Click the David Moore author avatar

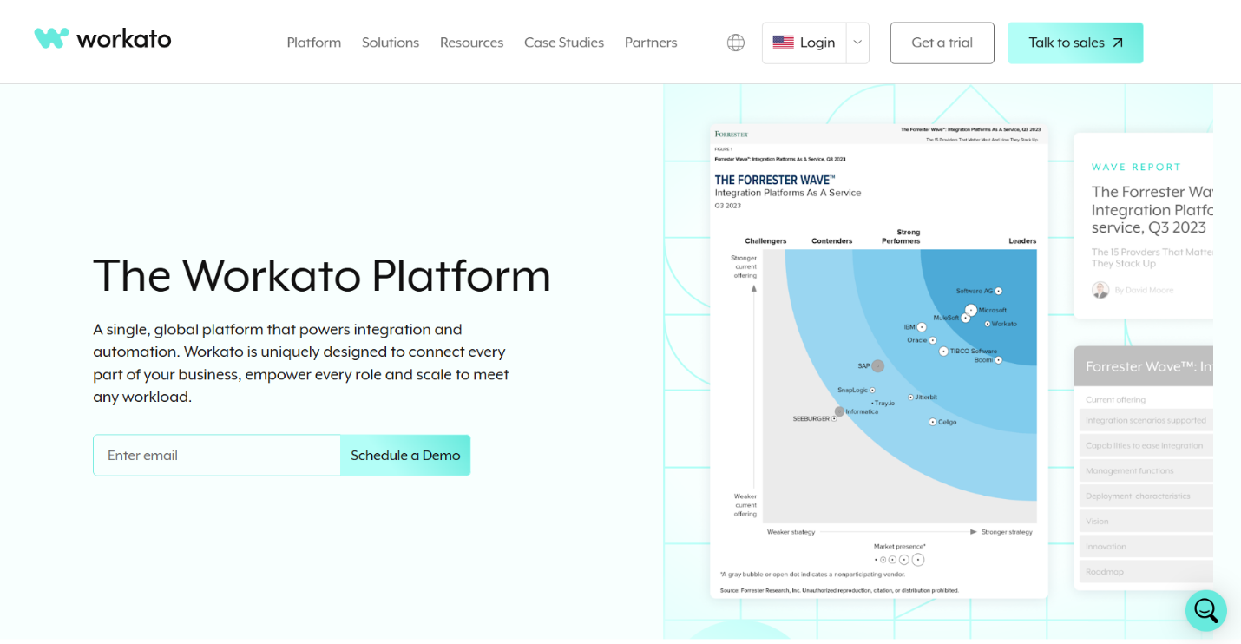[1100, 290]
